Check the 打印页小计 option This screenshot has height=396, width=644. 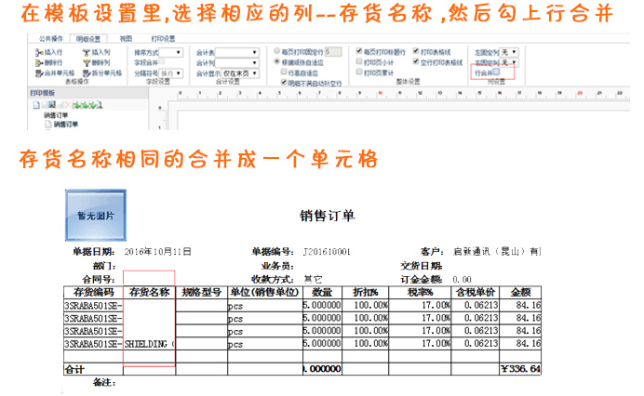(x=360, y=62)
